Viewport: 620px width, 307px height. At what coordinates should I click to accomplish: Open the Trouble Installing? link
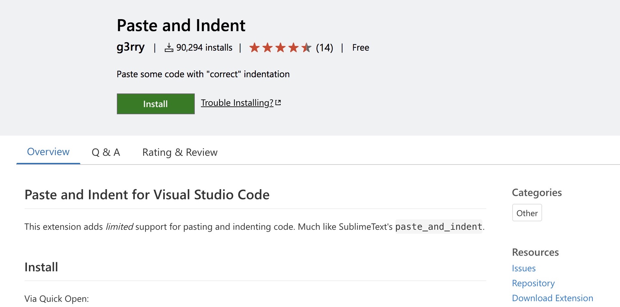click(x=237, y=103)
